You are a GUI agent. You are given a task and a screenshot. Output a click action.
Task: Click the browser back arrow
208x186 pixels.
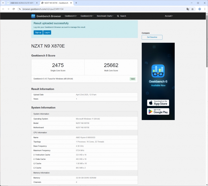(3, 9)
